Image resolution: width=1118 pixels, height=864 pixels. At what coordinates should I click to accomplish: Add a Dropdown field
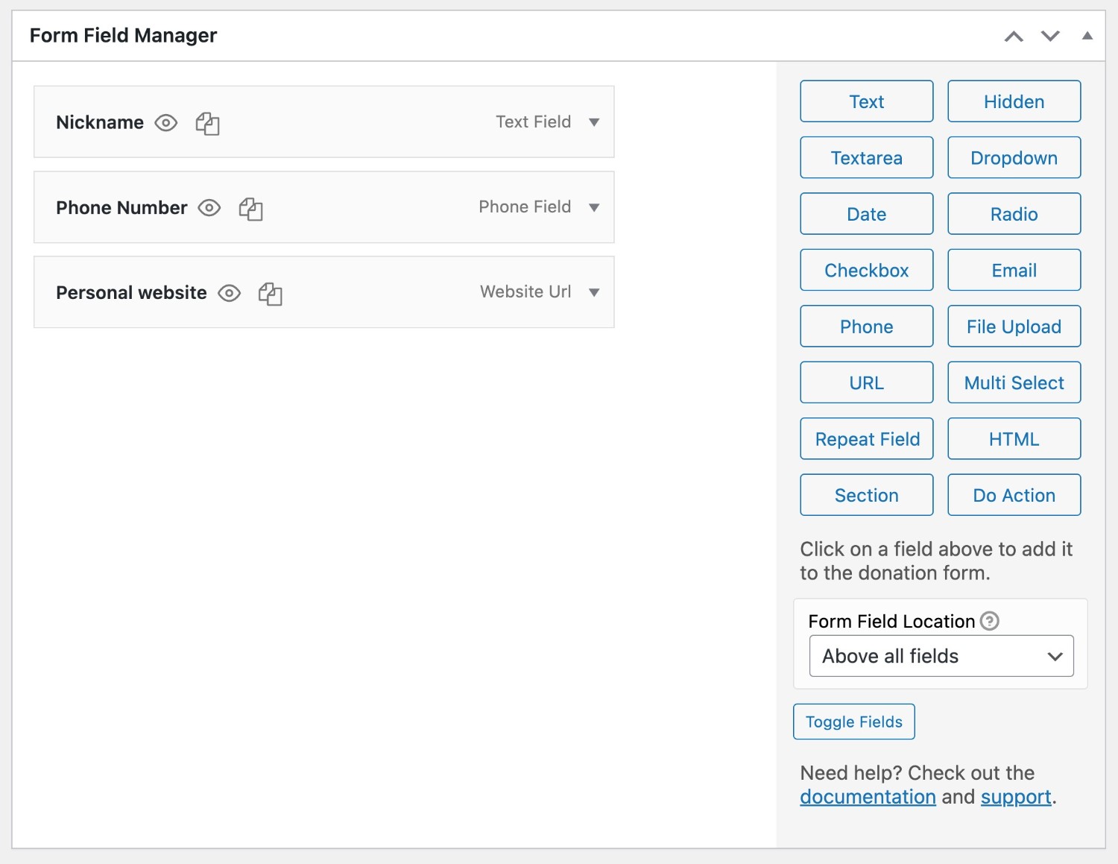point(1014,157)
